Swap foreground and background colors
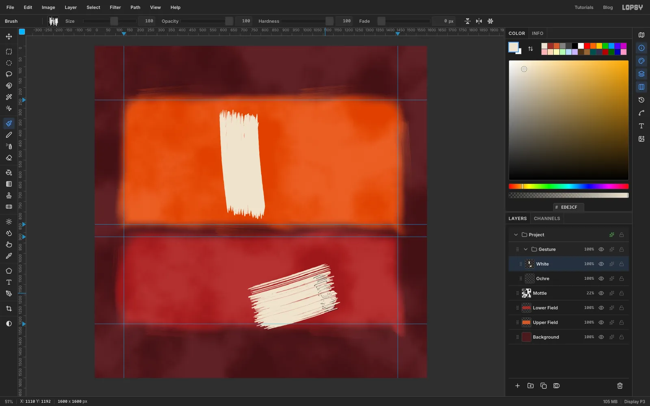This screenshot has width=650, height=406. click(531, 49)
